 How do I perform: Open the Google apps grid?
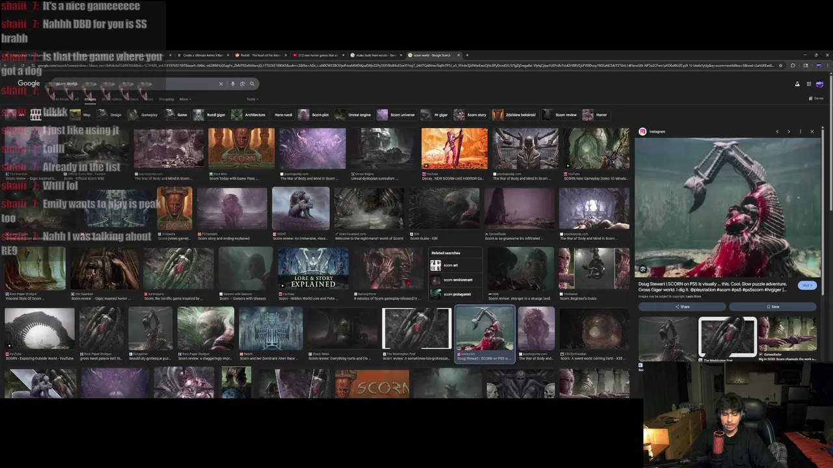point(809,84)
